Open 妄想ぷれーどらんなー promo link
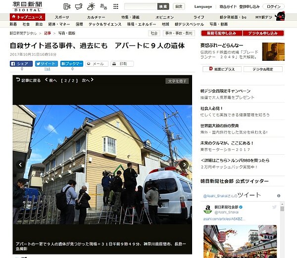This screenshot has height=258, width=297. tap(222, 45)
